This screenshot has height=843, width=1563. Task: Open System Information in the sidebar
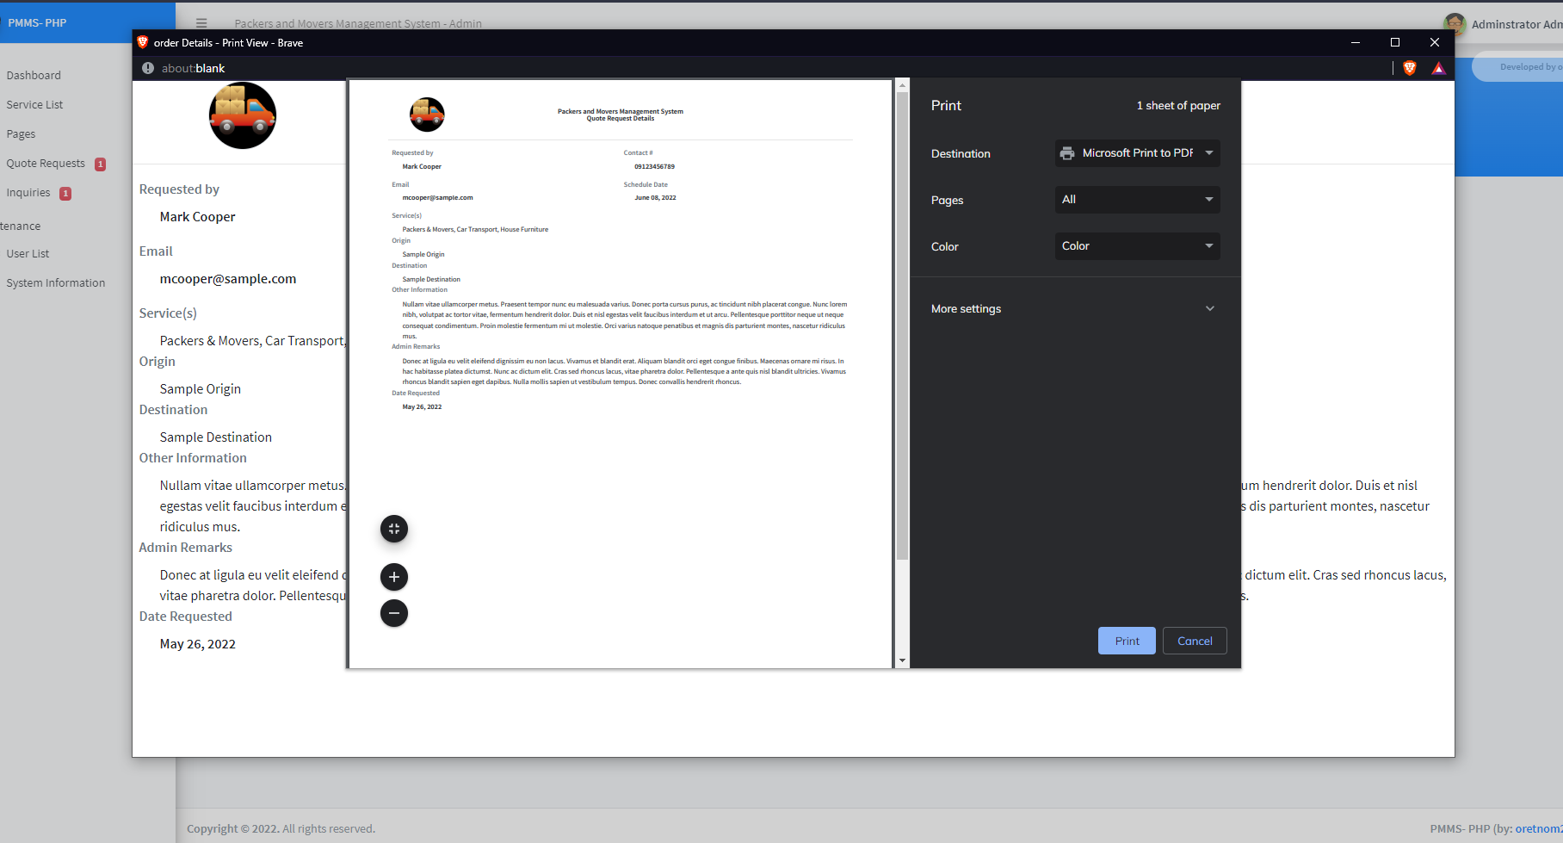point(55,282)
